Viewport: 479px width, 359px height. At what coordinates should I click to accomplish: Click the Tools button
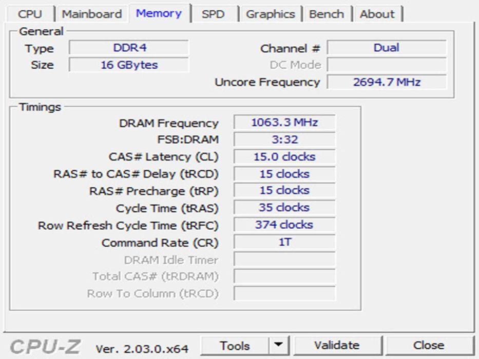coord(235,346)
